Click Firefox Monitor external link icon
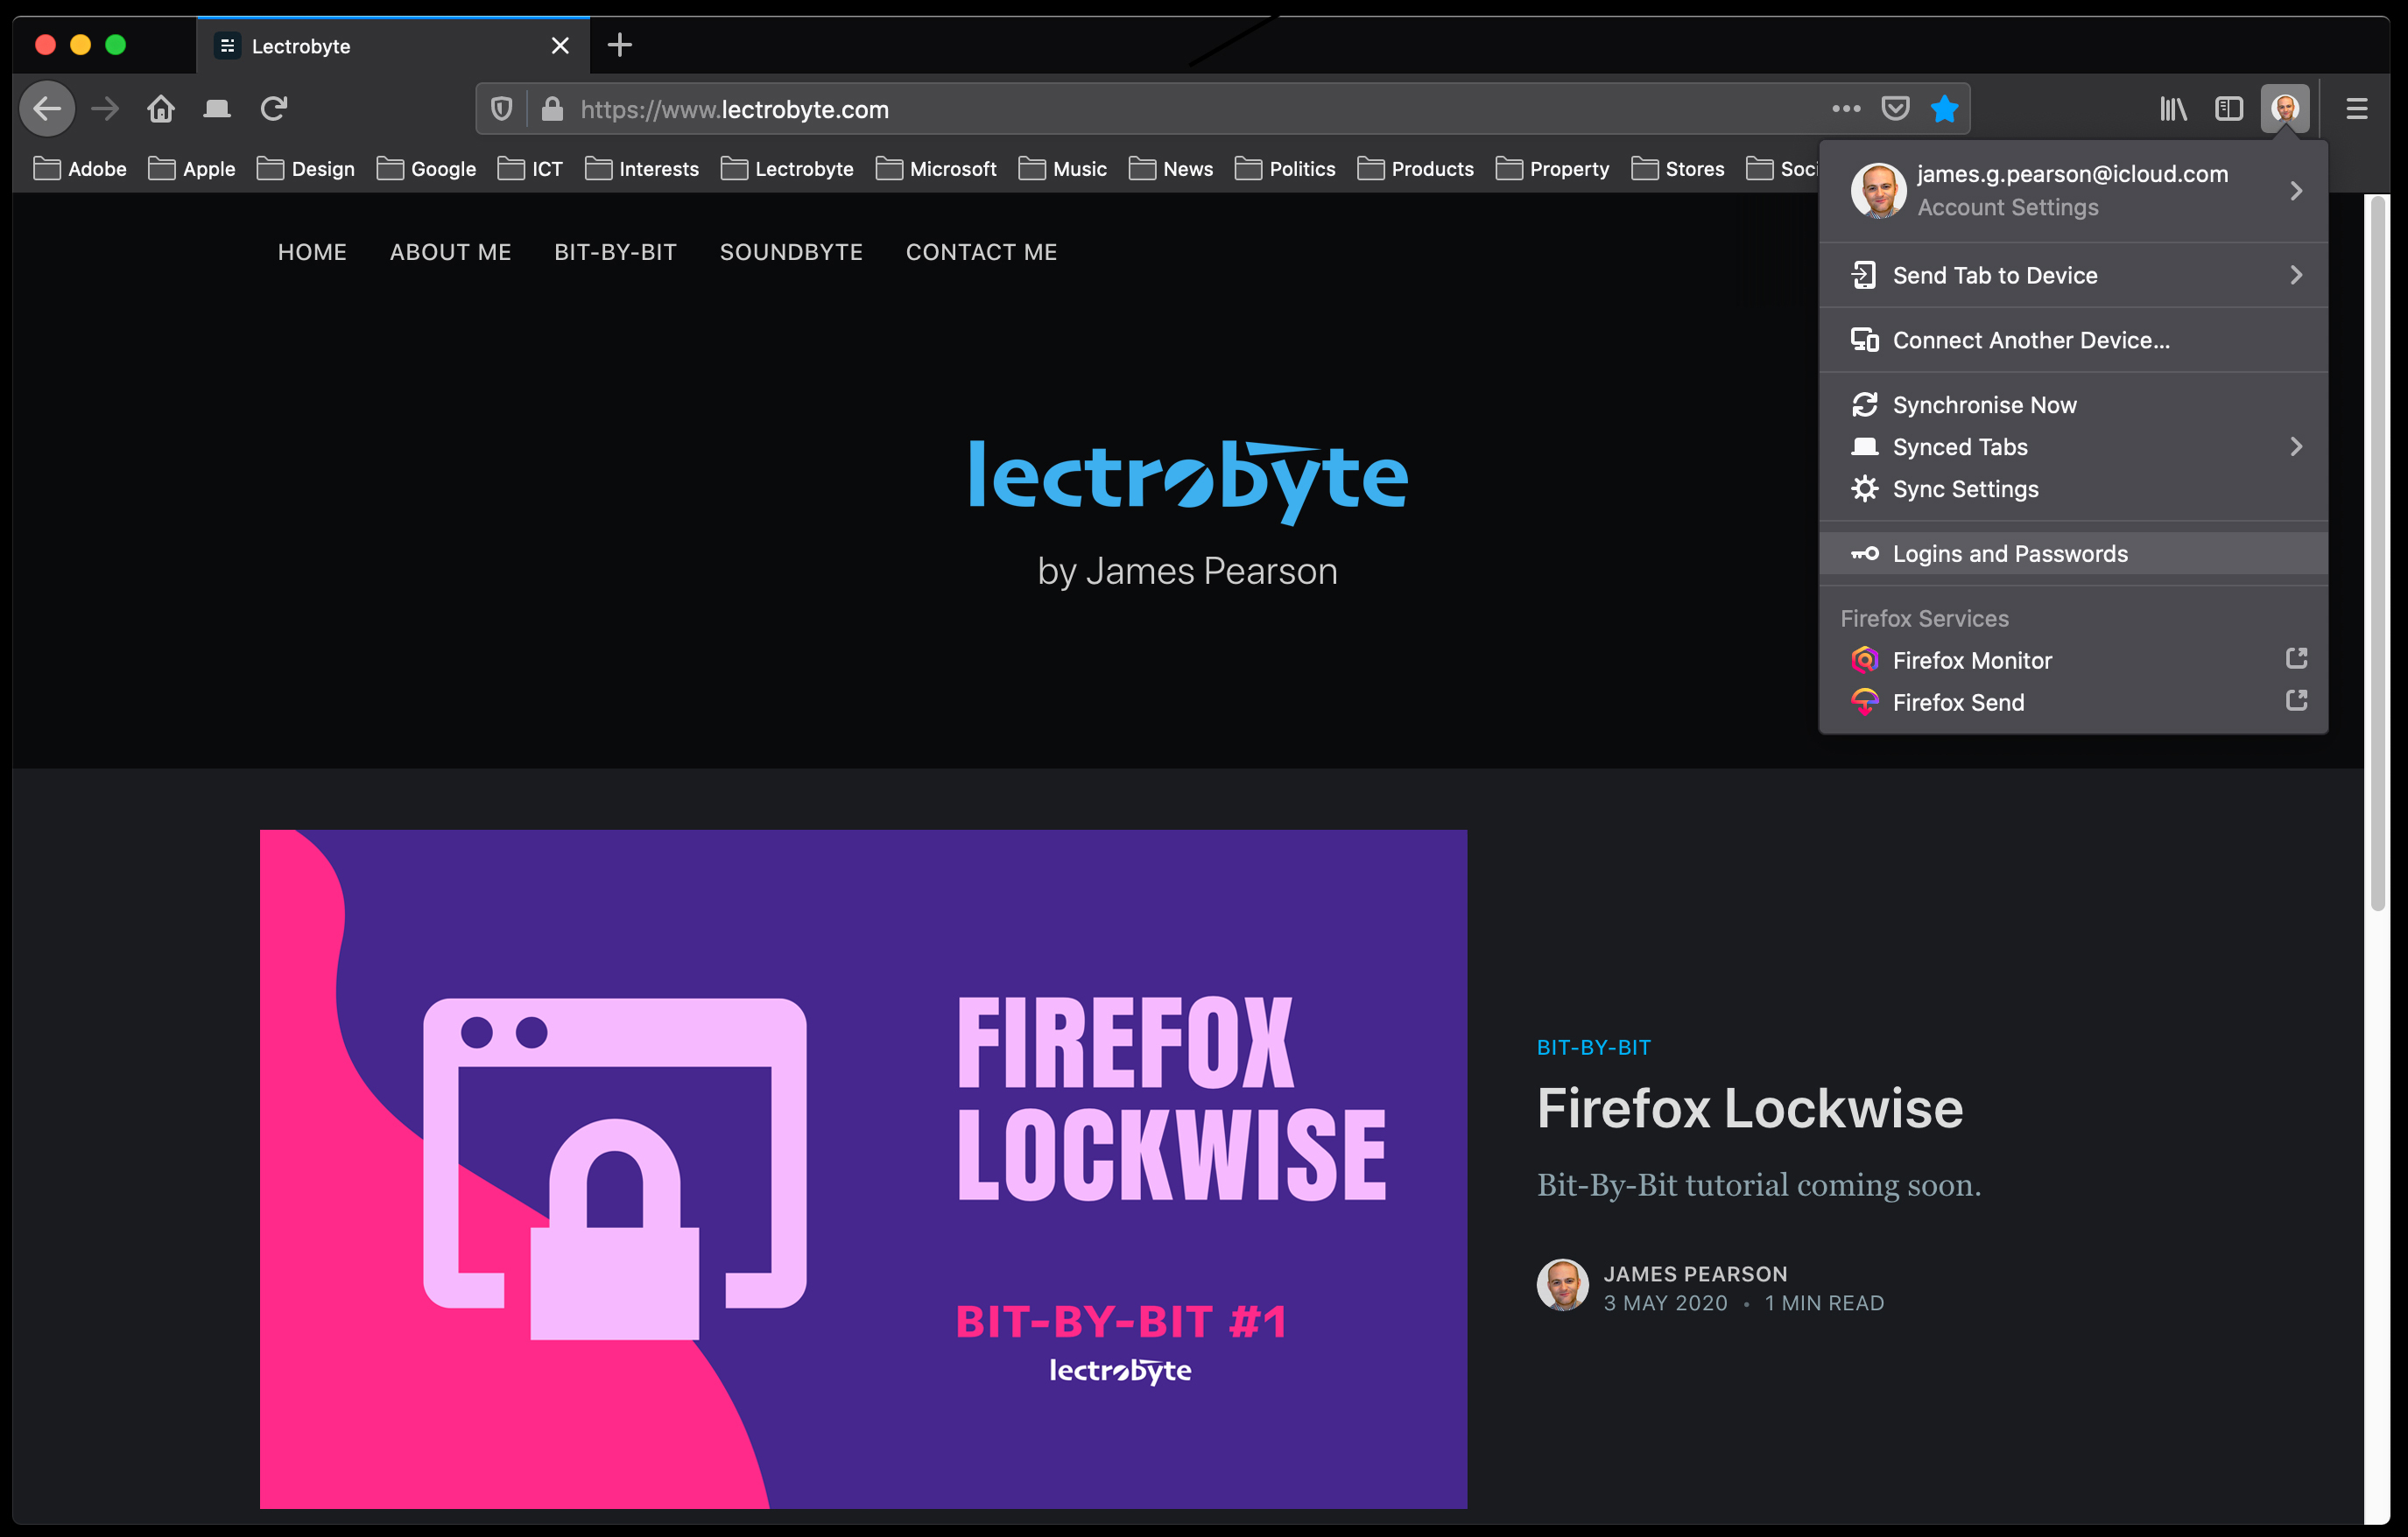The height and width of the screenshot is (1537, 2408). pos(2297,658)
